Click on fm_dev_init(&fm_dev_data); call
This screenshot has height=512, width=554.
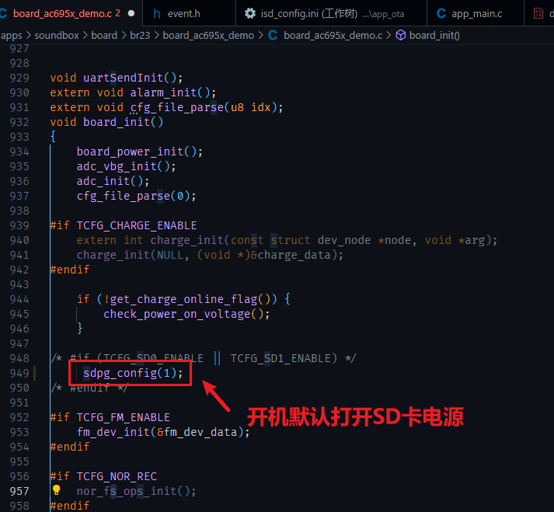point(163,432)
